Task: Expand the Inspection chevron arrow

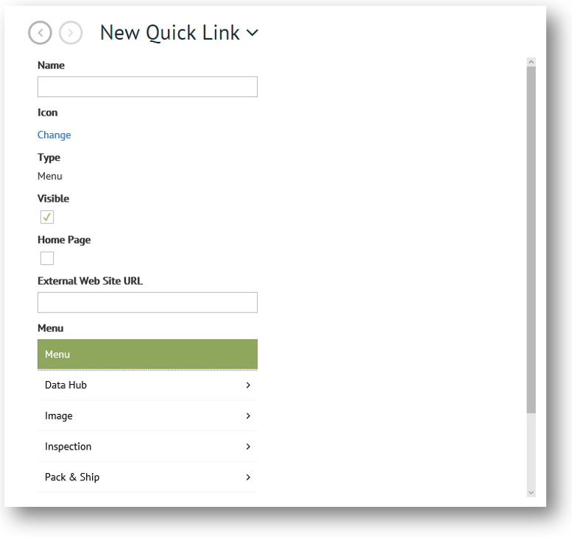Action: [248, 447]
